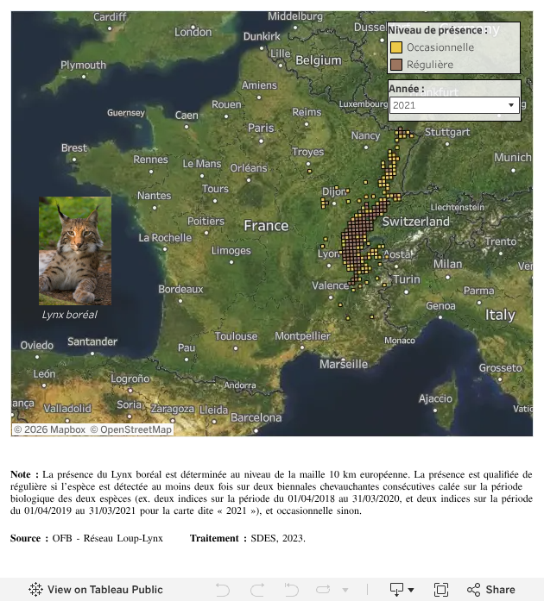This screenshot has height=601, width=544.
Task: Expand the arrow beside the Refresh icon
Action: coord(345,590)
